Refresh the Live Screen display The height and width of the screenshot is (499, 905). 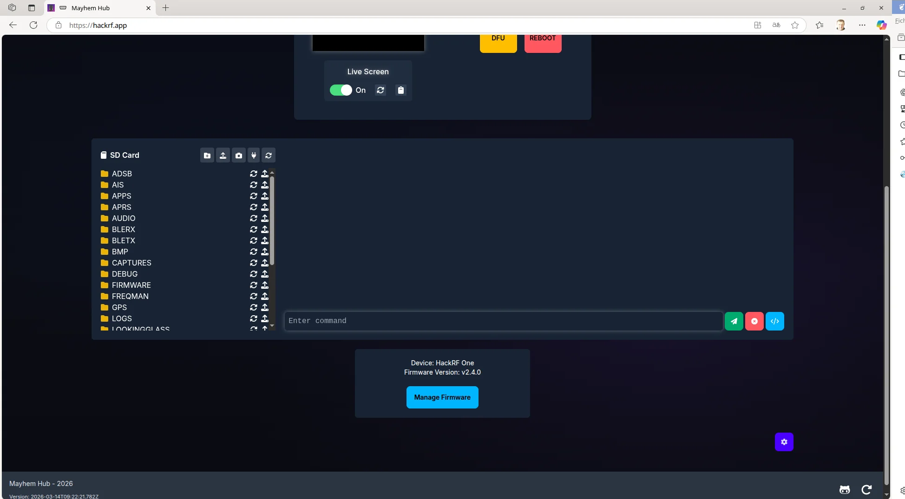click(380, 90)
